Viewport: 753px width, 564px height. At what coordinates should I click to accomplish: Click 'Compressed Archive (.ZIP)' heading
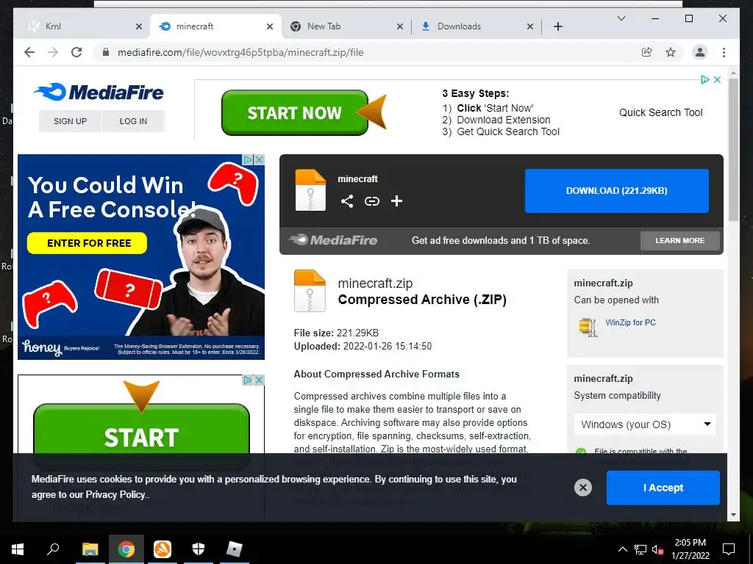pyautogui.click(x=422, y=300)
